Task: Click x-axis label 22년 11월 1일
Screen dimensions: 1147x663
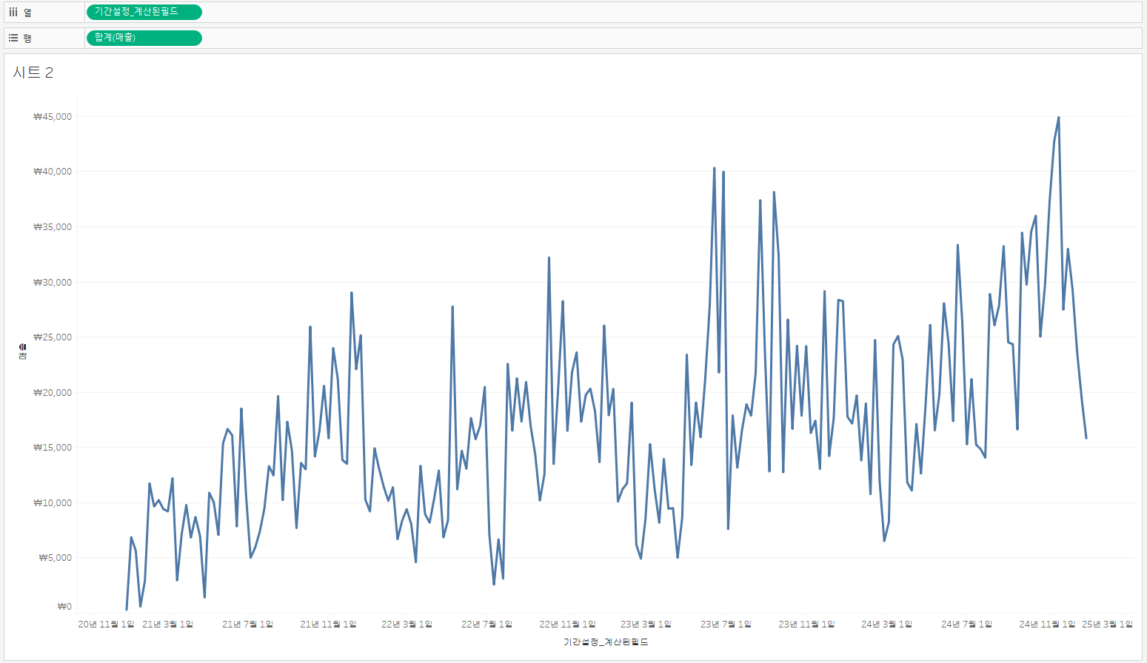Action: (567, 625)
